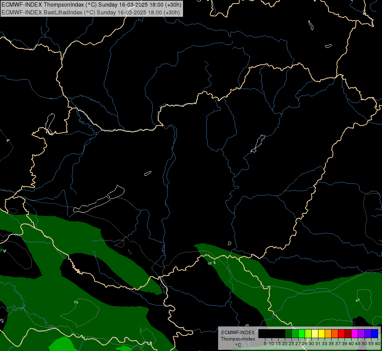The height and width of the screenshot is (351, 382).
Task: Click the pale yellow 30-31 legend swatch
Action: click(x=315, y=333)
